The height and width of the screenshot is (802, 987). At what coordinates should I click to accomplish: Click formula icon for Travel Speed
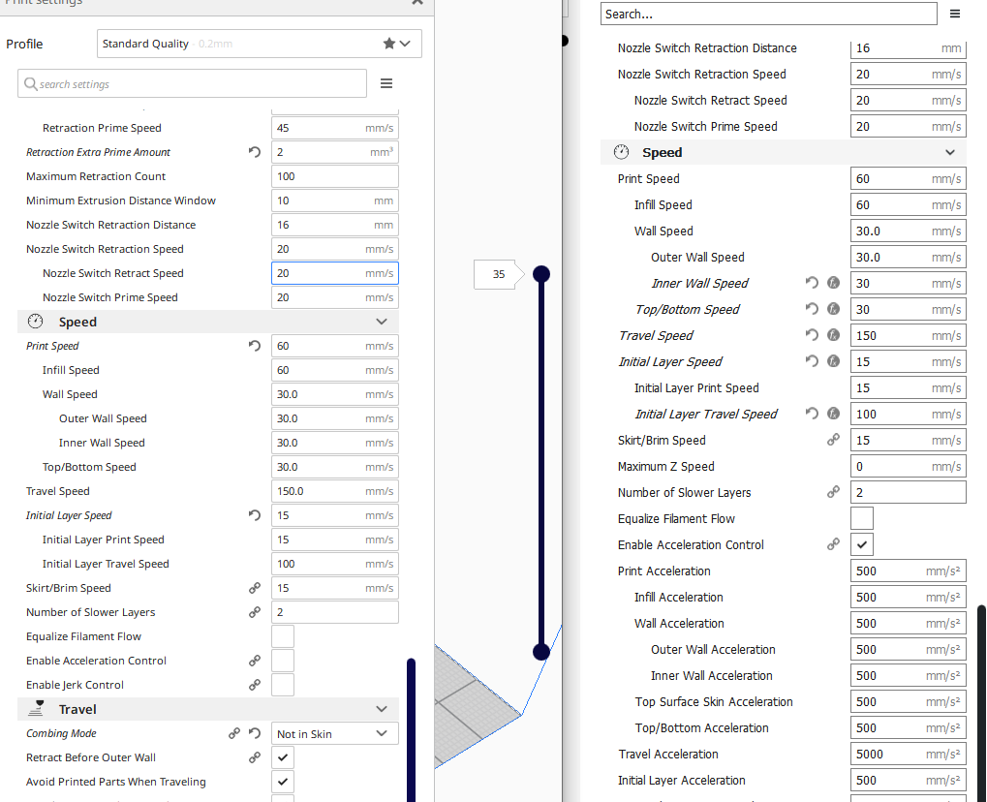(x=833, y=335)
